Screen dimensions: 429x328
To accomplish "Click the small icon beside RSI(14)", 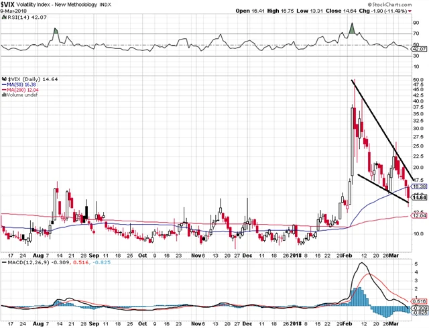I will [x=4, y=17].
